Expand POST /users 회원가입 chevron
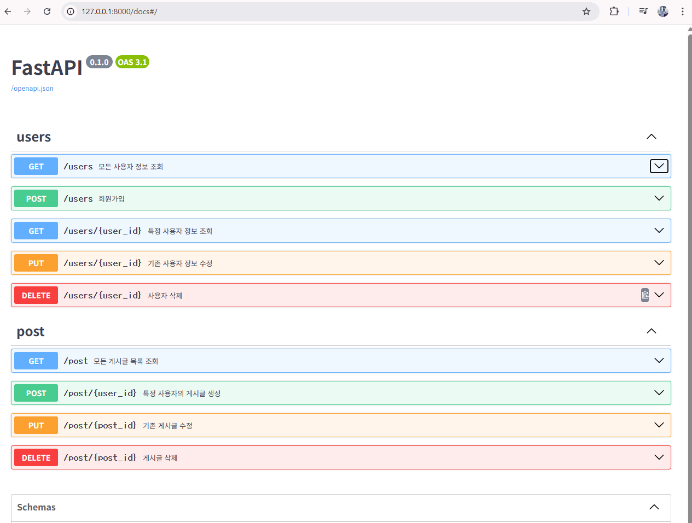The height and width of the screenshot is (523, 692). [659, 198]
